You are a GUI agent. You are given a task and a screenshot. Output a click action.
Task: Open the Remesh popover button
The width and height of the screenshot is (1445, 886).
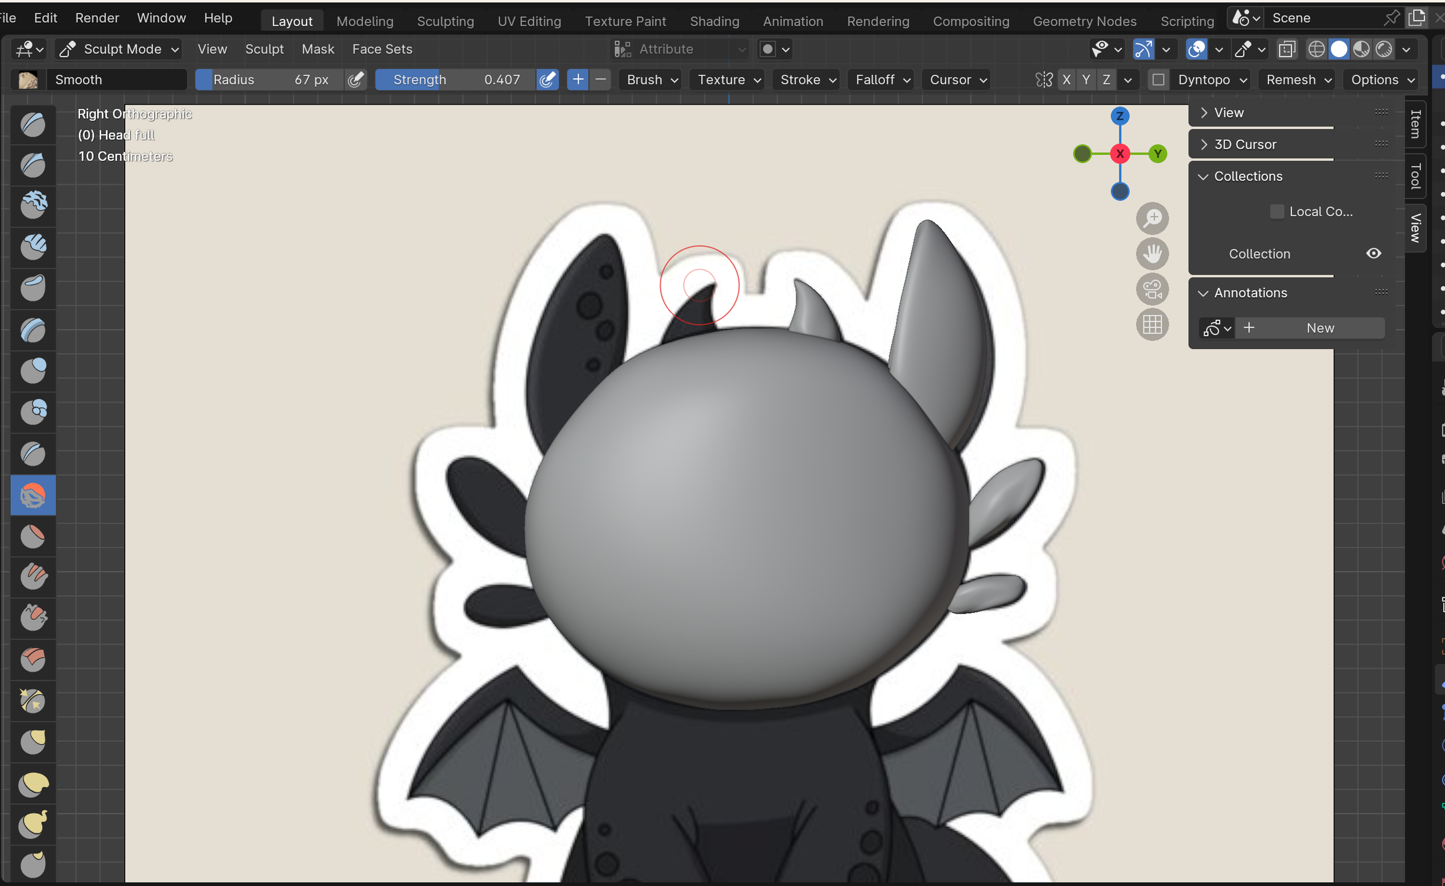point(1298,80)
